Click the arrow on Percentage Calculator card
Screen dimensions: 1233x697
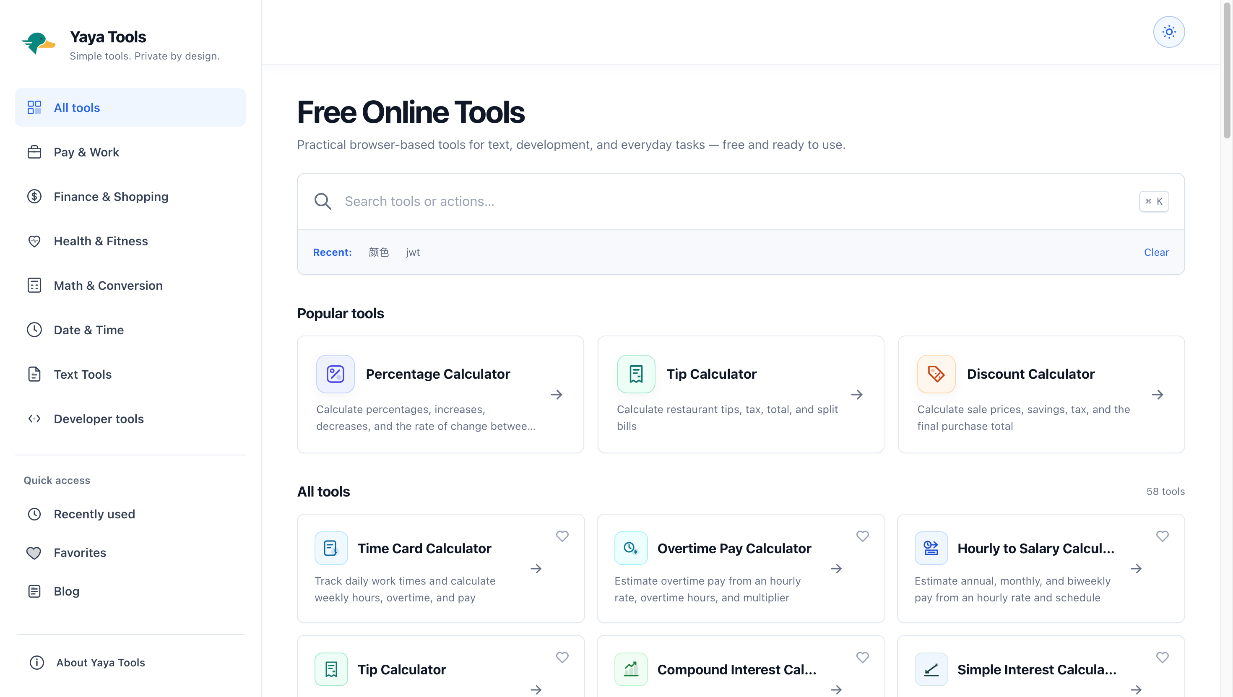pyautogui.click(x=556, y=395)
